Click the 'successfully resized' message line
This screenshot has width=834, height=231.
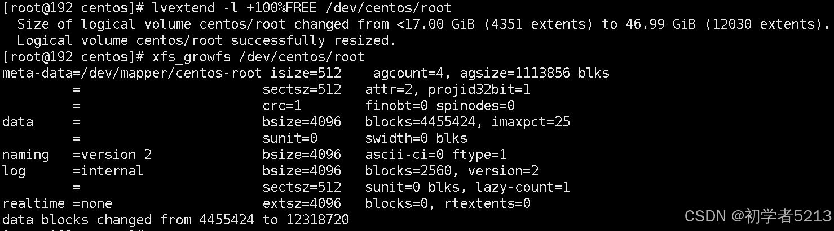(206, 40)
